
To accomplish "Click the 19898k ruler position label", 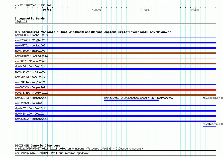I will 47,10.
